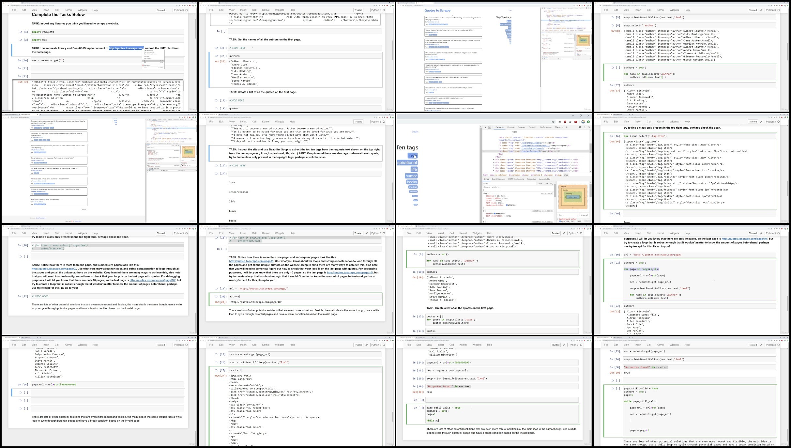
Task: Activate the DevTools element inspector picker icon
Action: pos(485,127)
